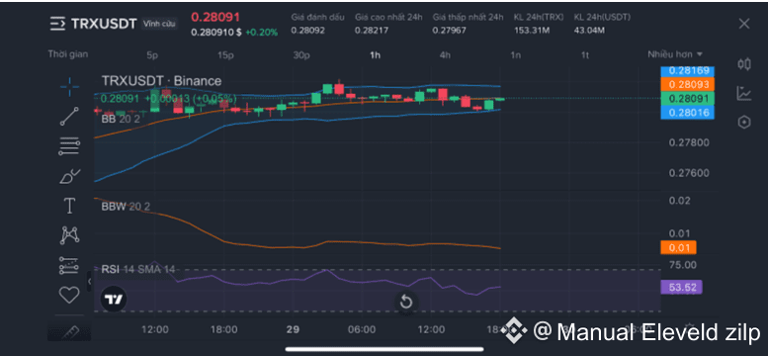
Task: Open the TRXUSDT market list menu icon
Action: pos(57,24)
